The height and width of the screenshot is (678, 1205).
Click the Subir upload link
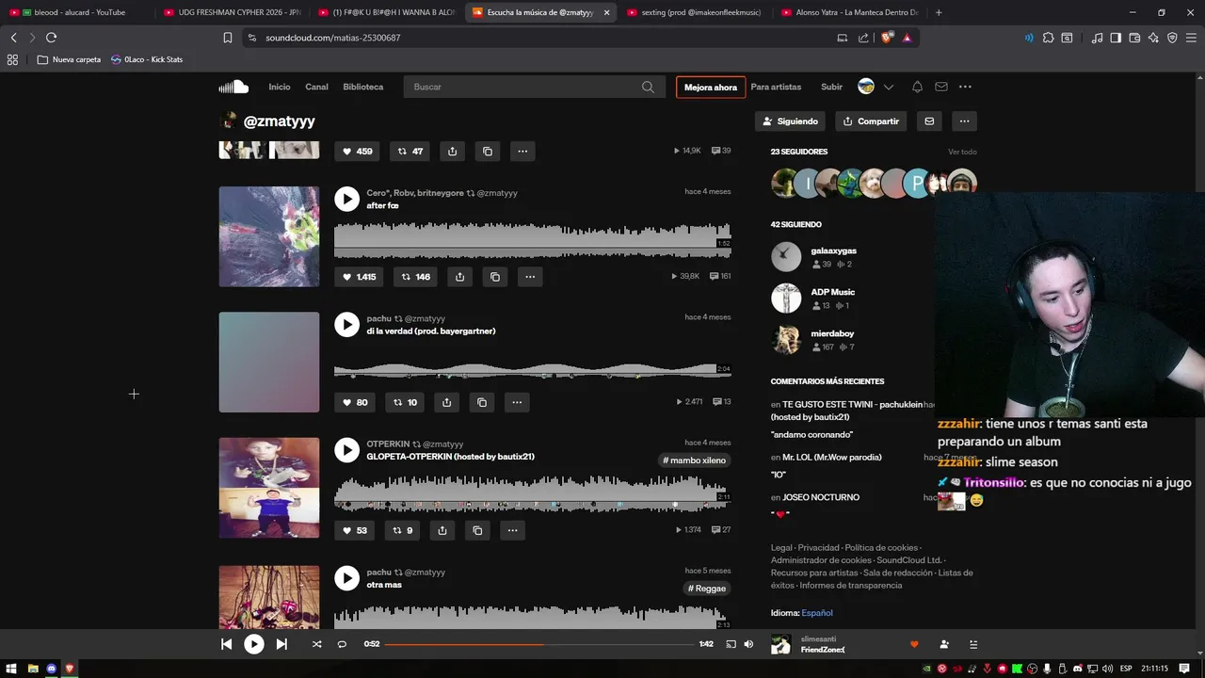831,87
